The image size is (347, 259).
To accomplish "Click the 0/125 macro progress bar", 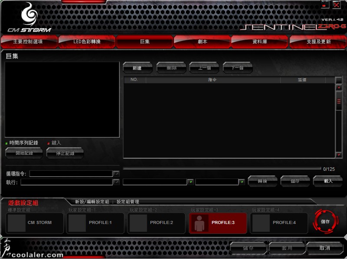I will pyautogui.click(x=222, y=169).
